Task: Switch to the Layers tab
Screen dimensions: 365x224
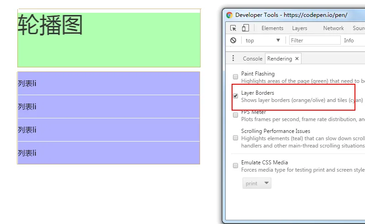Action: click(x=300, y=28)
